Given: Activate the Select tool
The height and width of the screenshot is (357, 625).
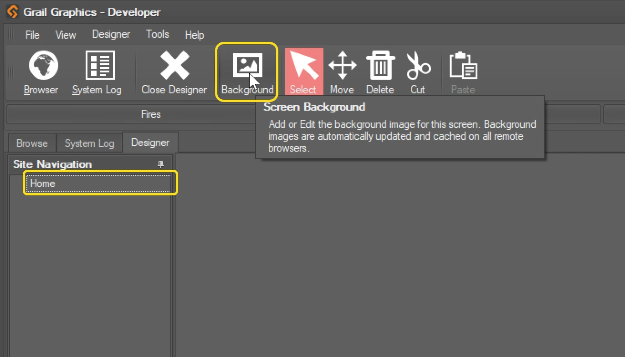Looking at the screenshot, I should pos(303,71).
